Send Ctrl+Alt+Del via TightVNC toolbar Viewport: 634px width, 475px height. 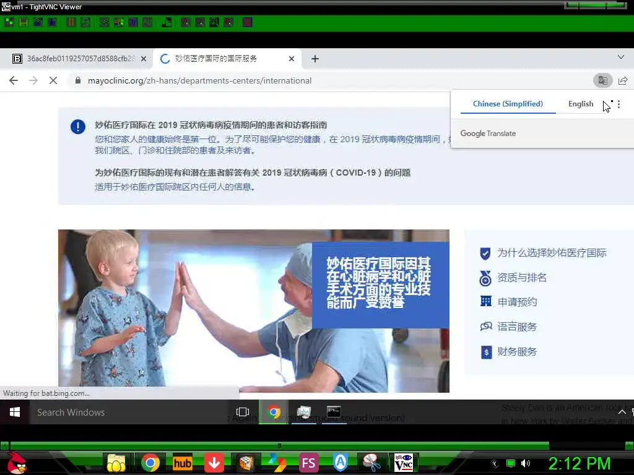tap(104, 22)
